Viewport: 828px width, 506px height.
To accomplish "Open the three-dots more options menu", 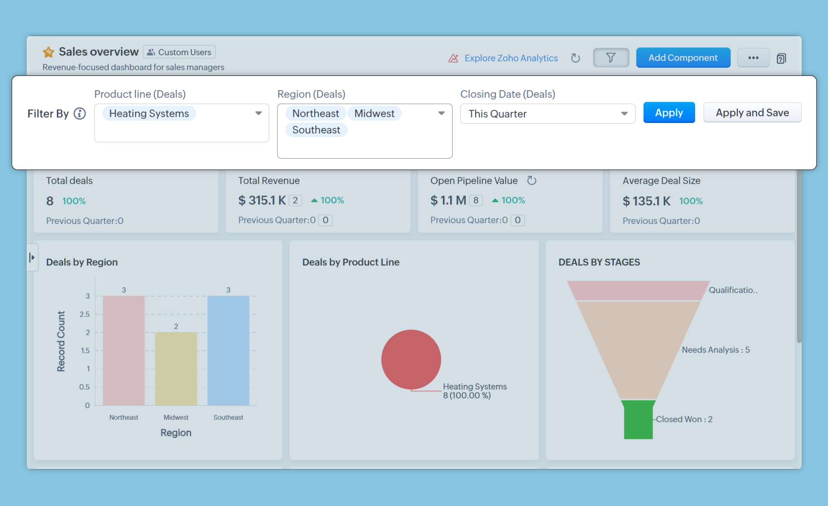I will point(753,58).
